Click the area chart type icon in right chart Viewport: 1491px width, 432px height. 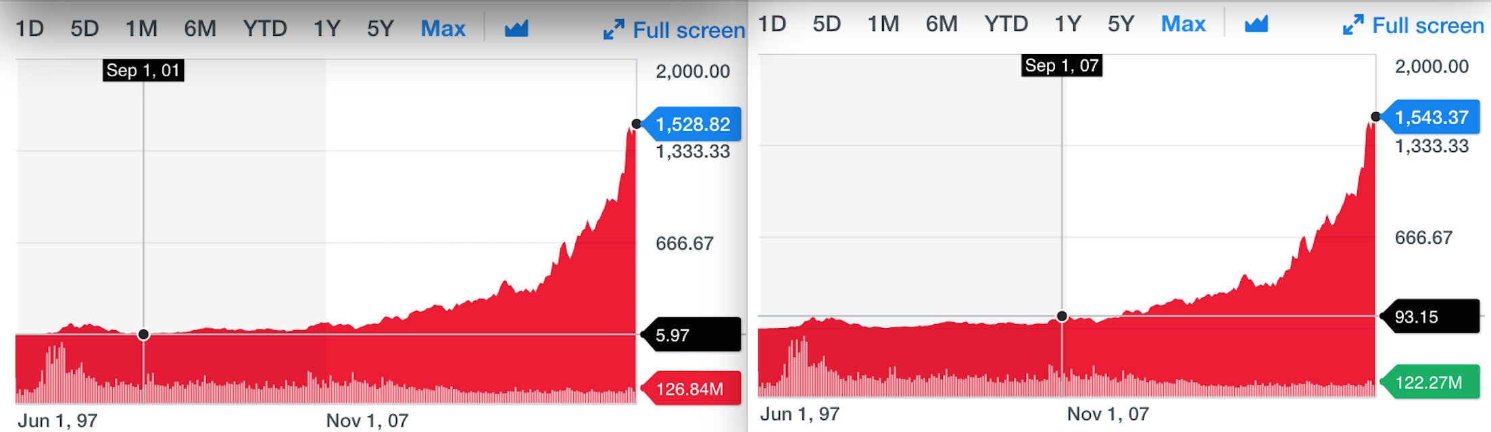point(1256,24)
